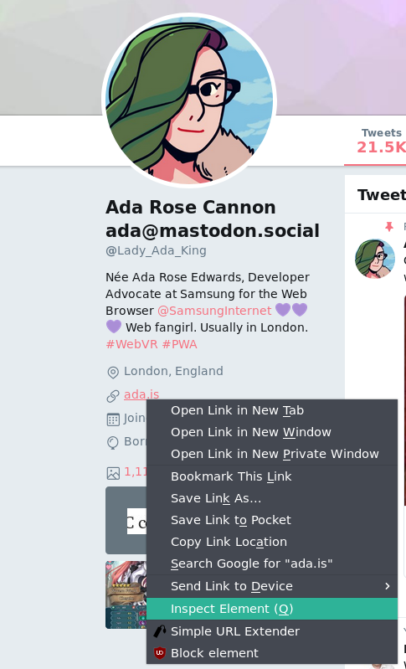Click the chain link icon beside ada.is
This screenshot has height=669, width=406.
click(x=112, y=396)
